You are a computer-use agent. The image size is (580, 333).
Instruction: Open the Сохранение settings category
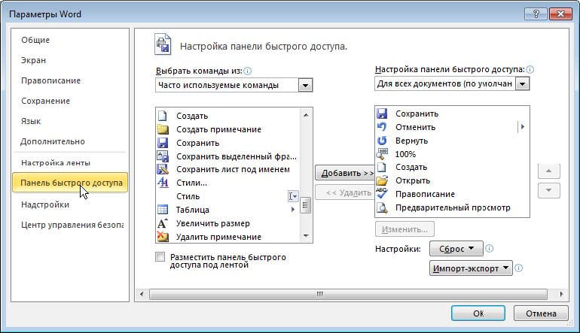pyautogui.click(x=45, y=101)
